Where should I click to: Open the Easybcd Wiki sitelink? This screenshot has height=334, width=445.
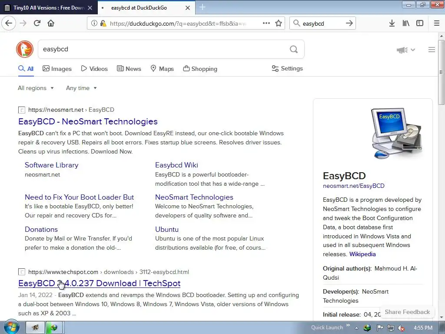point(176,165)
